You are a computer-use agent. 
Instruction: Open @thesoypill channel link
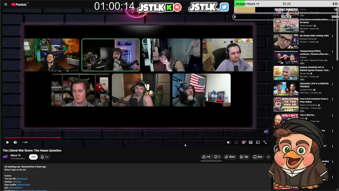point(22,179)
